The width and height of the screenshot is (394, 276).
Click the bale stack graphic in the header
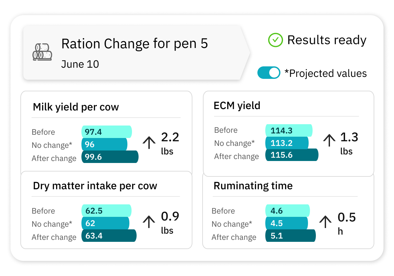(42, 51)
